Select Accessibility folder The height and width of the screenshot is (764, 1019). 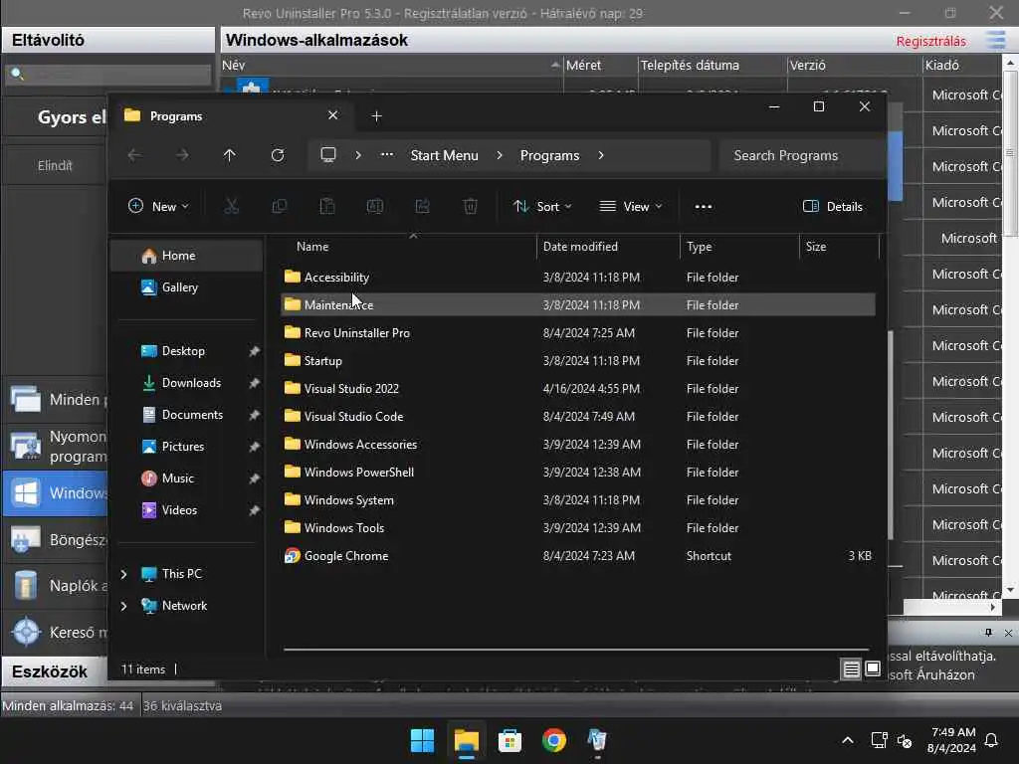click(x=578, y=277)
